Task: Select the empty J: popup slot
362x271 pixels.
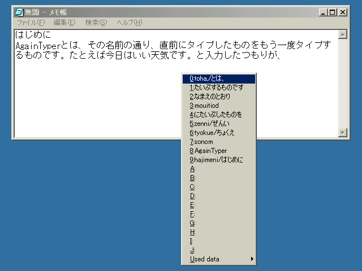Action: pyautogui.click(x=219, y=250)
